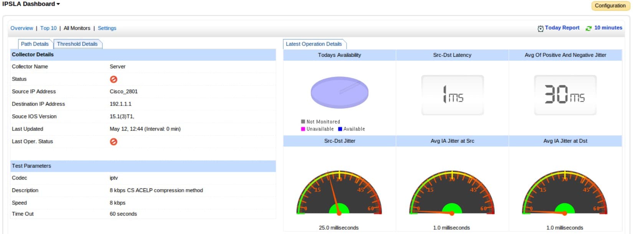
Task: Click the Codec value iptv
Action: (114, 178)
